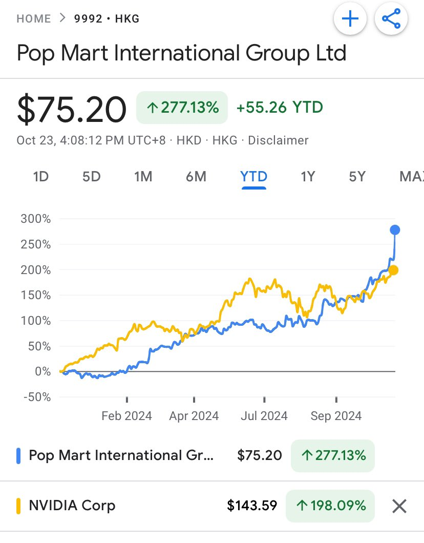
Task: Switch to the 5D range tab
Action: tap(91, 177)
